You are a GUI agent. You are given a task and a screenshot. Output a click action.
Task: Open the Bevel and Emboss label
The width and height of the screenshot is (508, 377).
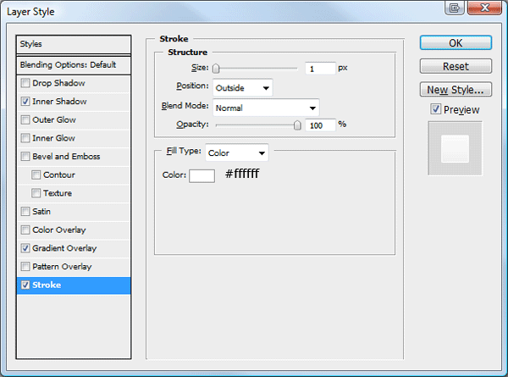pyautogui.click(x=66, y=156)
